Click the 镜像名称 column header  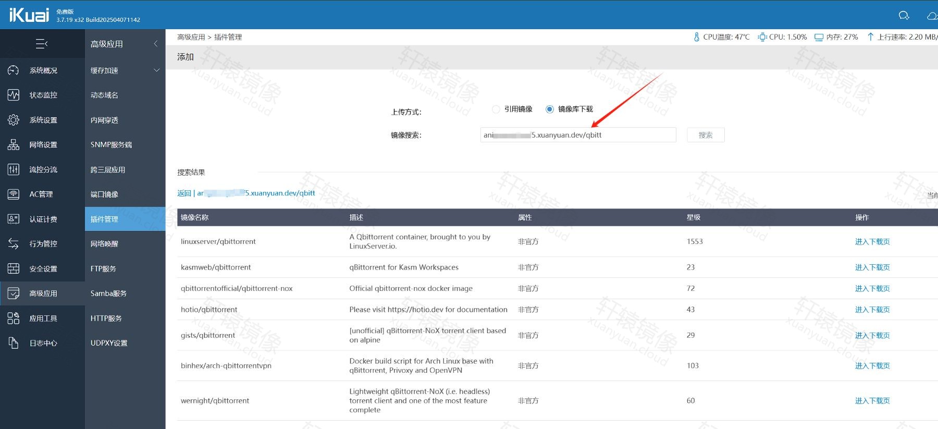pos(194,217)
